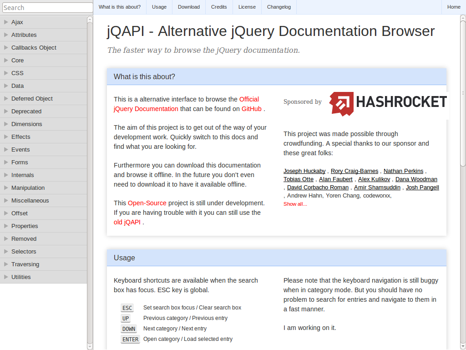
Task: Click the Hashrocket sponsor logo
Action: [388, 103]
